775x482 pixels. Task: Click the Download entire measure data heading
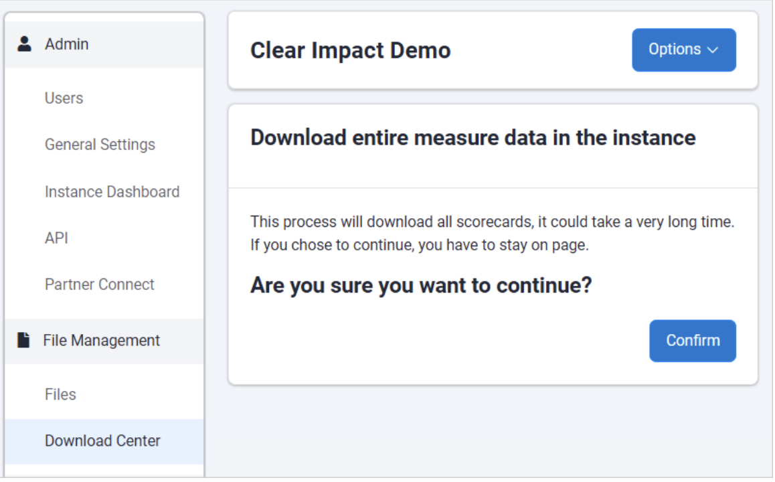pyautogui.click(x=472, y=138)
